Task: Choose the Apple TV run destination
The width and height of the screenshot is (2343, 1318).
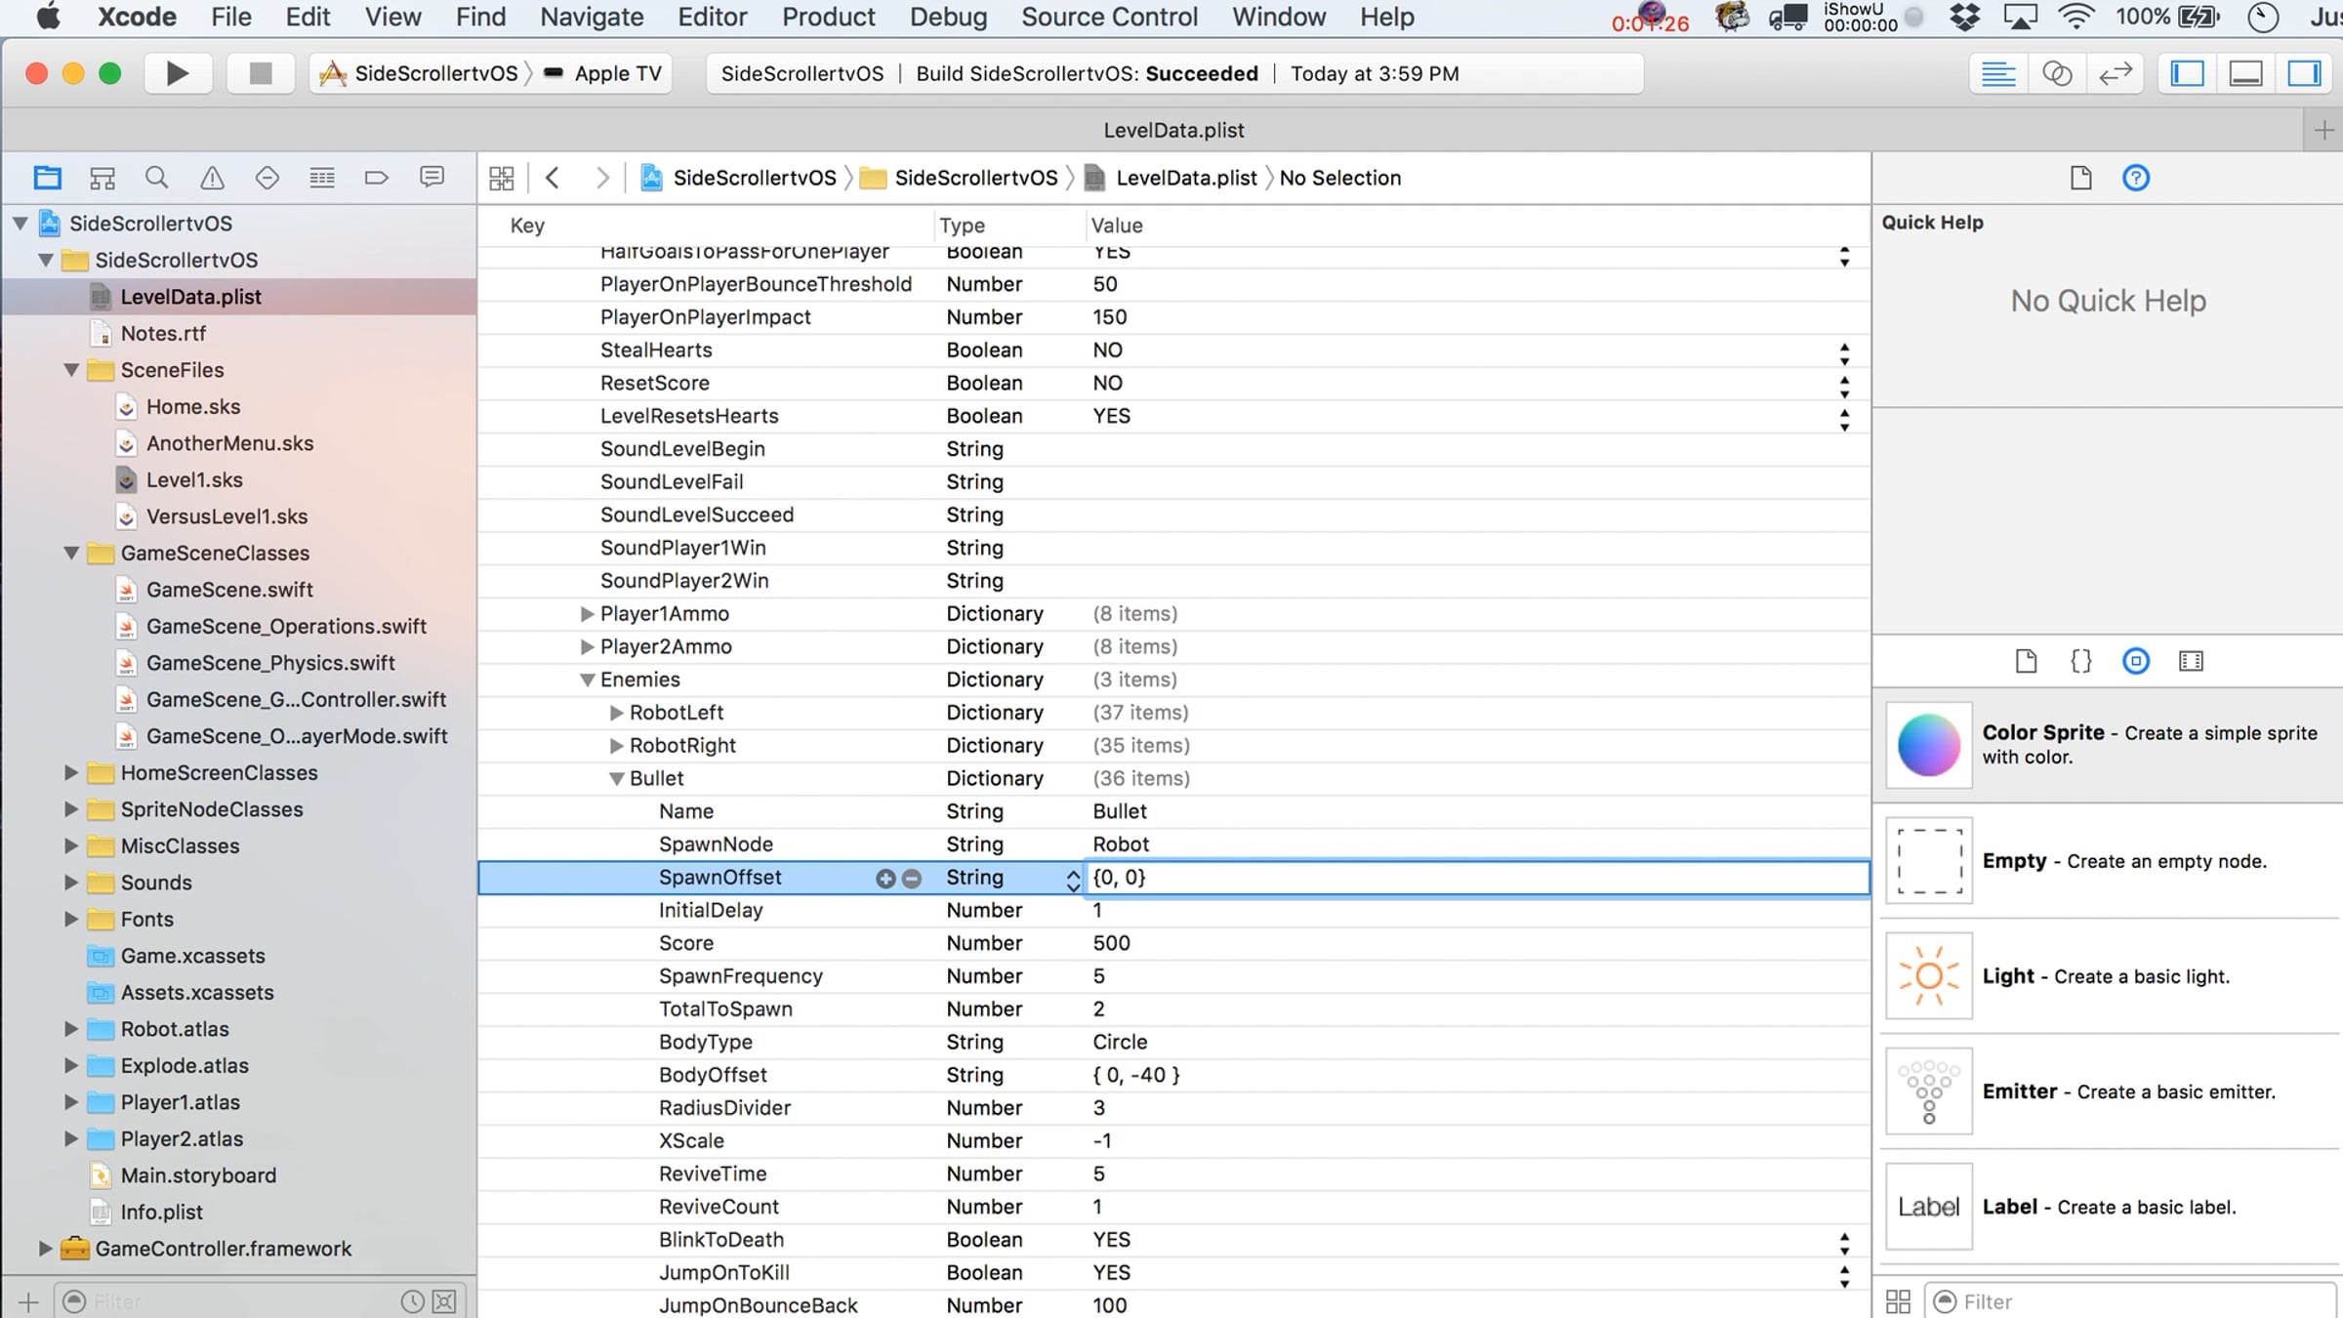Action: (x=605, y=73)
